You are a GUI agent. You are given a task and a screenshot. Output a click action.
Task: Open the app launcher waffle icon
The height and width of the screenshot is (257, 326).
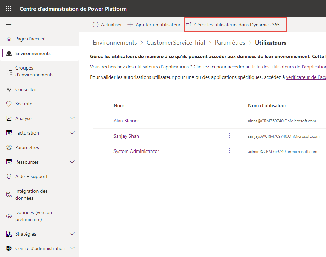click(9, 9)
